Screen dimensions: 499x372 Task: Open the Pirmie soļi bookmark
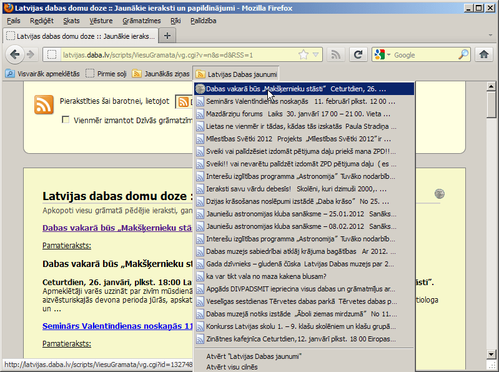point(106,74)
